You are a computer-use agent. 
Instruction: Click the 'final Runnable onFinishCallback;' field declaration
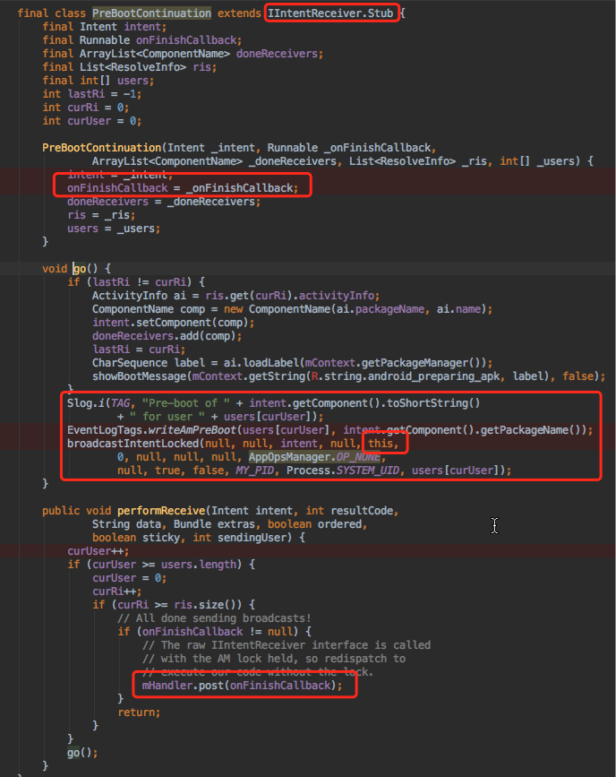coord(142,40)
